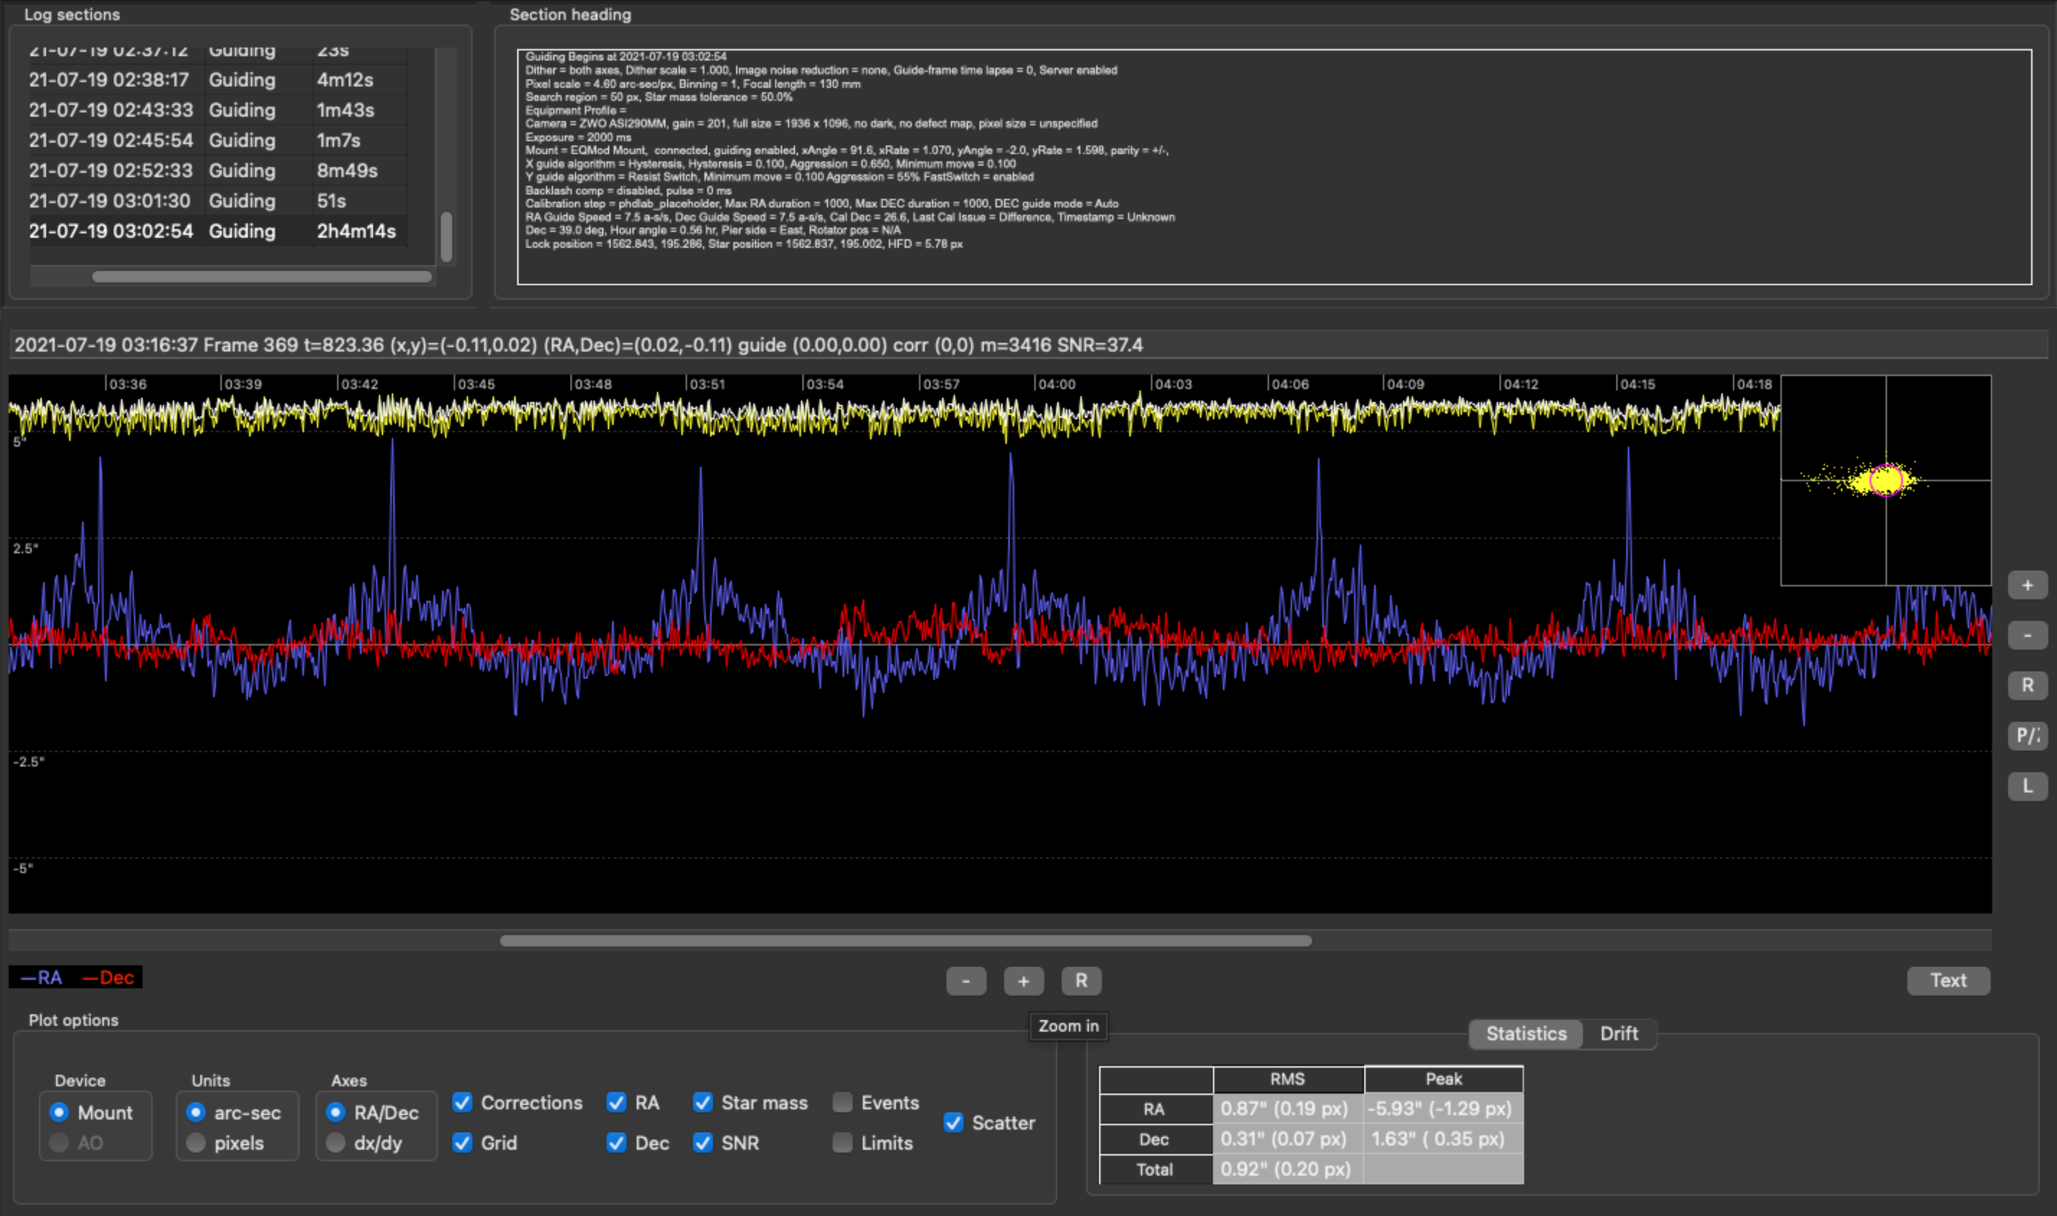The image size is (2057, 1216).
Task: Click horizontal zoom out minus button
Action: pos(966,981)
